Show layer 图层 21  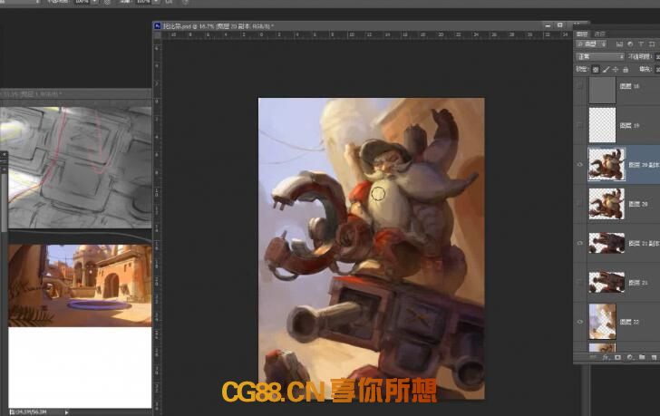pyautogui.click(x=579, y=283)
